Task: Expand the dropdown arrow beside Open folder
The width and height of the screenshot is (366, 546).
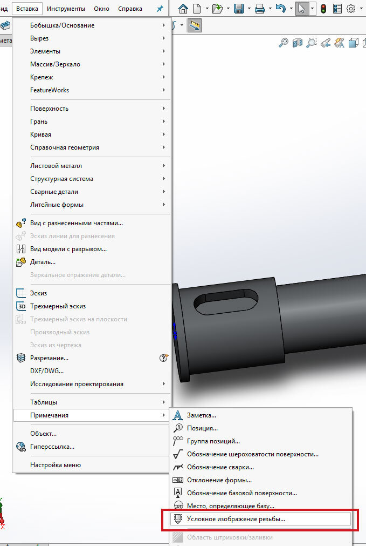Action: pyautogui.click(x=229, y=8)
